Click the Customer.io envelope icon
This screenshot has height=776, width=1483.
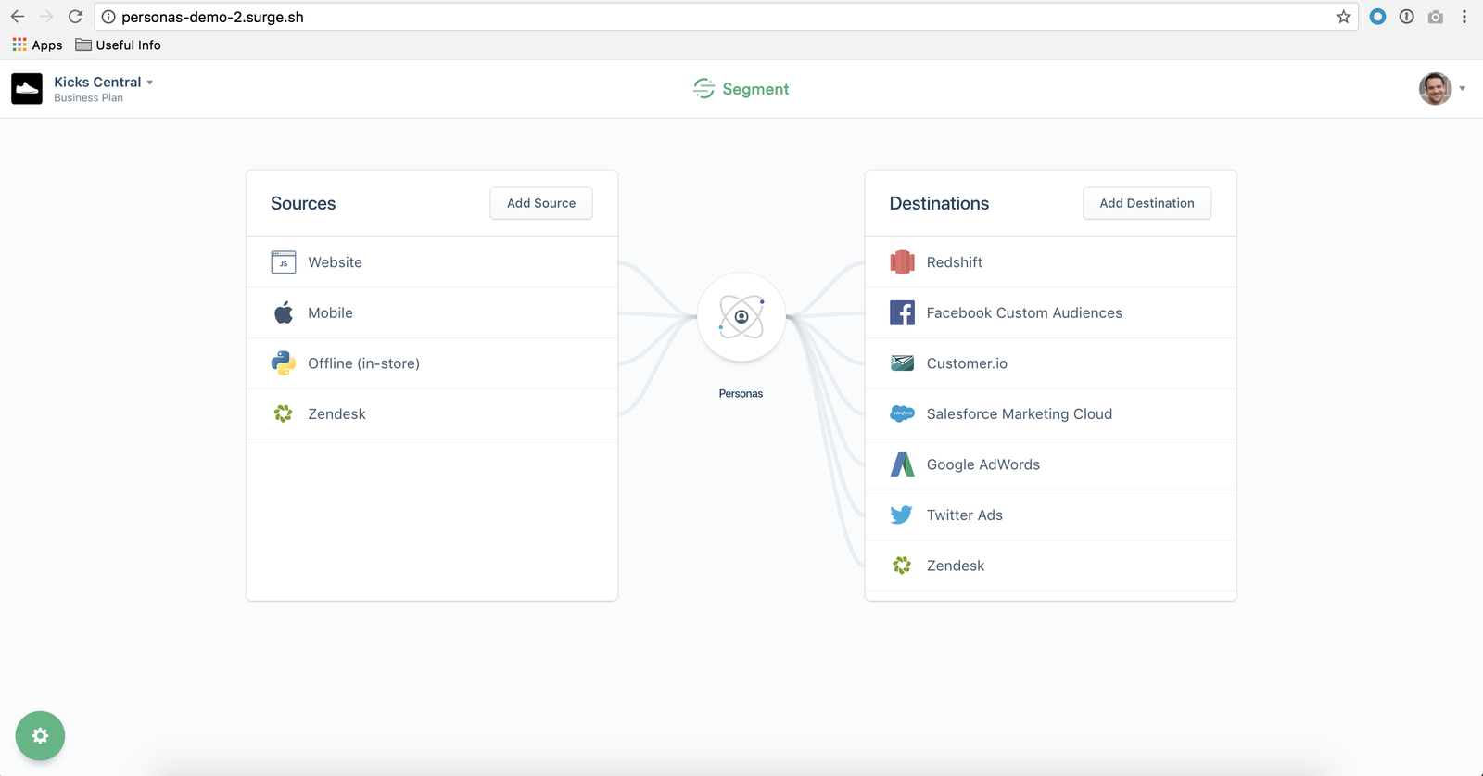[902, 363]
